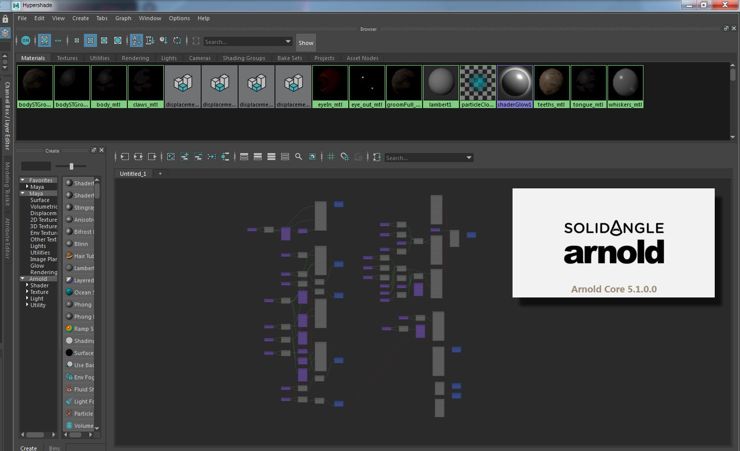This screenshot has height=451, width=740.
Task: Sort browser nodes by name A-Z
Action: click(x=136, y=40)
